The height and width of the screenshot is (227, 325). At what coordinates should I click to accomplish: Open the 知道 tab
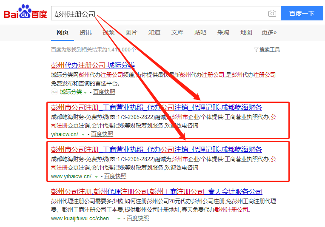tap(154, 32)
